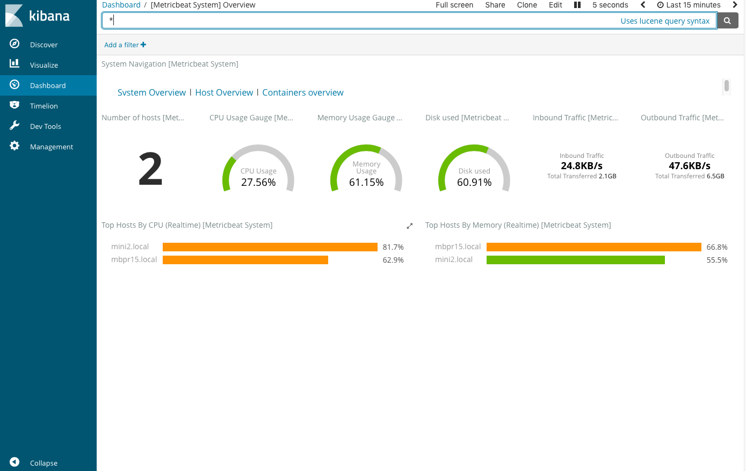Click Disk used gauge
This screenshot has width=746, height=471.
coord(474,168)
